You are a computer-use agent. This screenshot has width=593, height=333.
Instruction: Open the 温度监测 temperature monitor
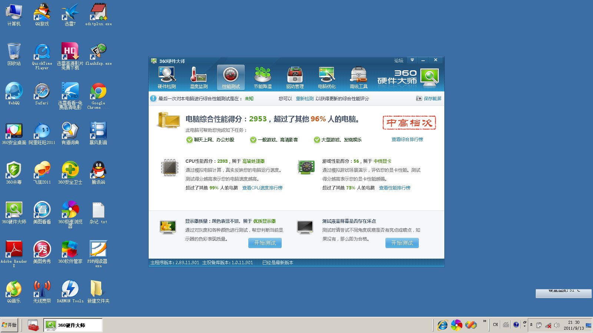(x=199, y=78)
